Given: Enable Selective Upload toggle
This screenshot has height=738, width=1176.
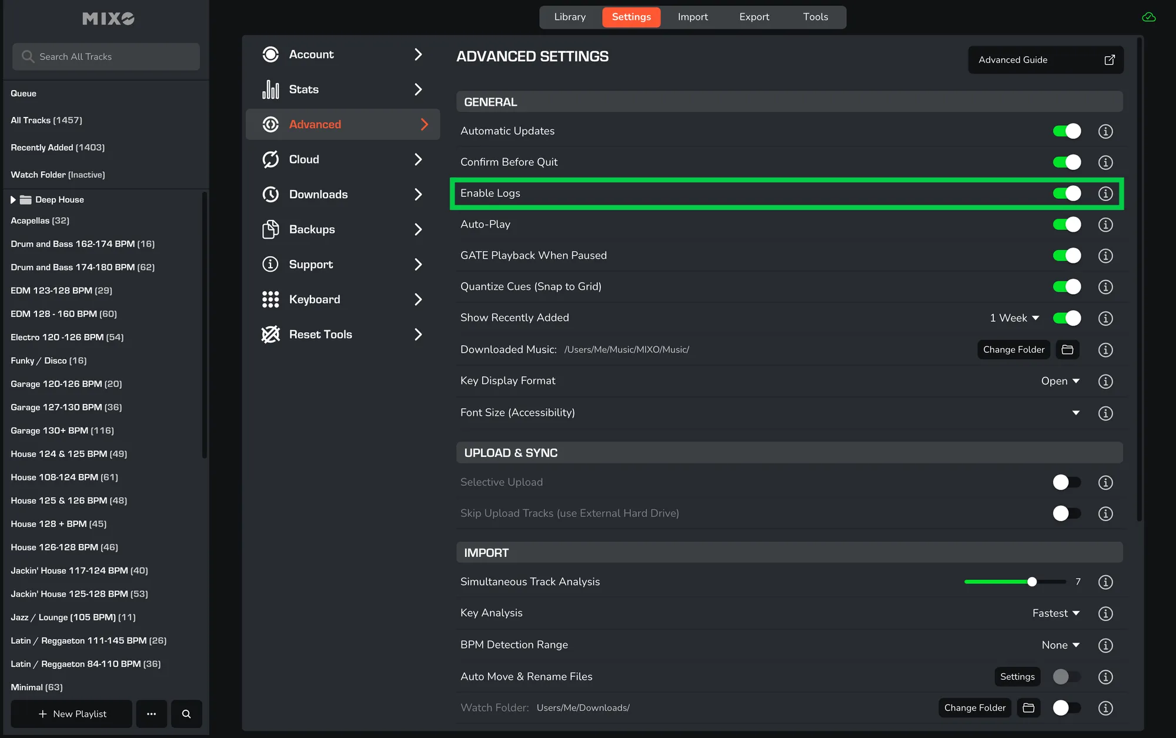Looking at the screenshot, I should click(1067, 482).
